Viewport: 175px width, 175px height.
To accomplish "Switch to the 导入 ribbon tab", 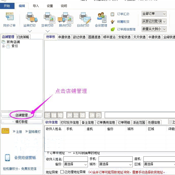I will (36, 6).
